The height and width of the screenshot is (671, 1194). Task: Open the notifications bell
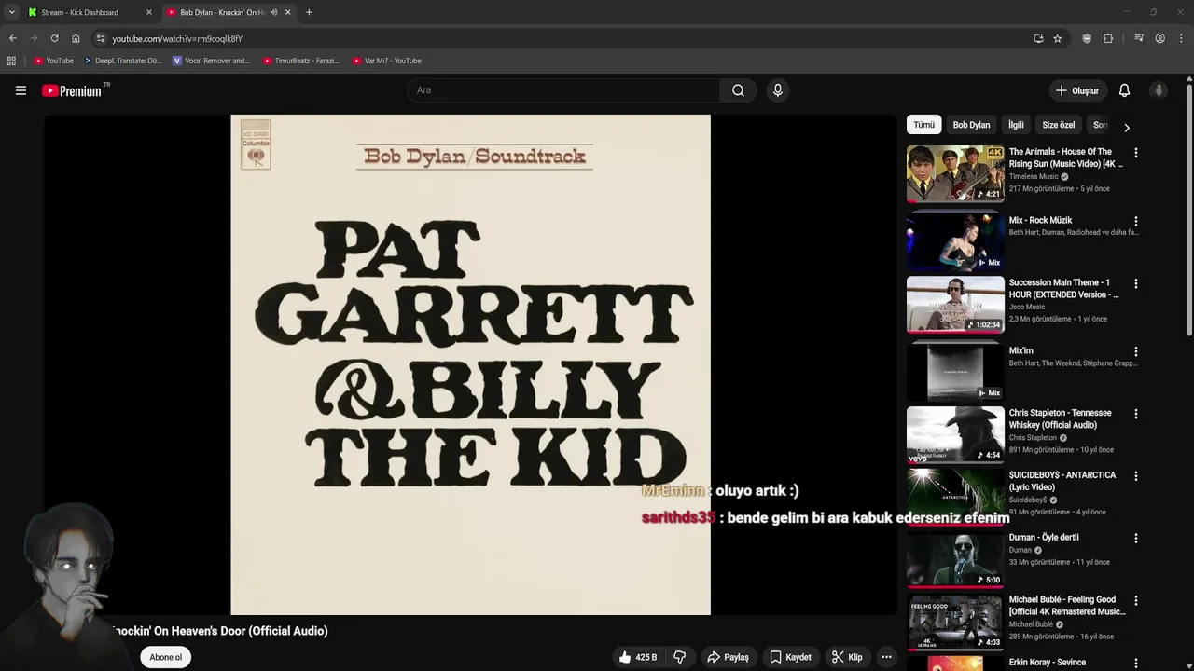tap(1124, 90)
